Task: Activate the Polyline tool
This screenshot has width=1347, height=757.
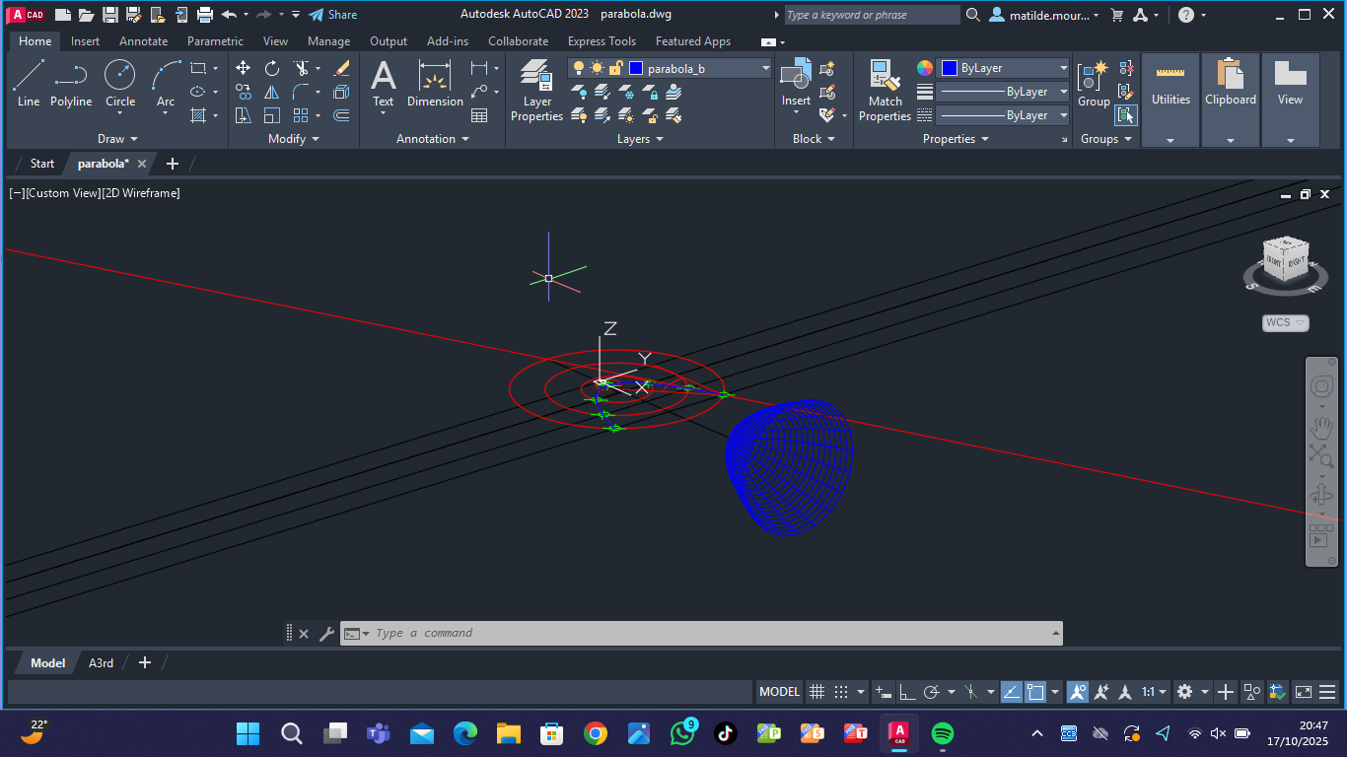Action: coord(71,83)
